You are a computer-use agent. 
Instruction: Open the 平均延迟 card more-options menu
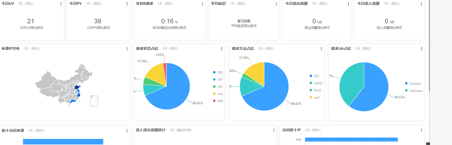tap(276, 4)
